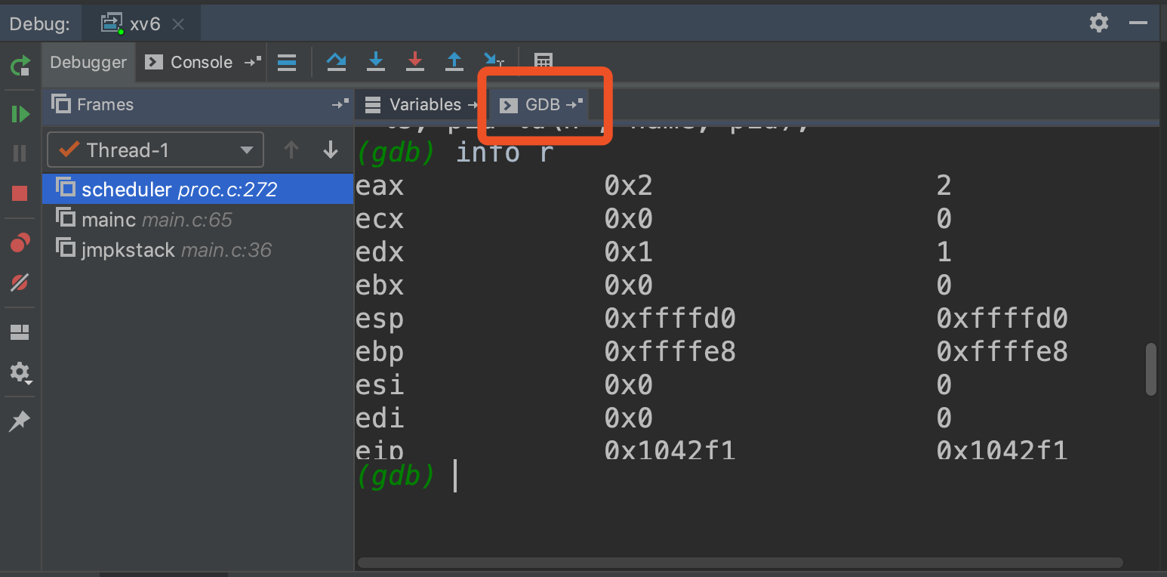Screen dimensions: 1167x577
Task: Open the Evaluate Expression calculator
Action: click(x=543, y=62)
